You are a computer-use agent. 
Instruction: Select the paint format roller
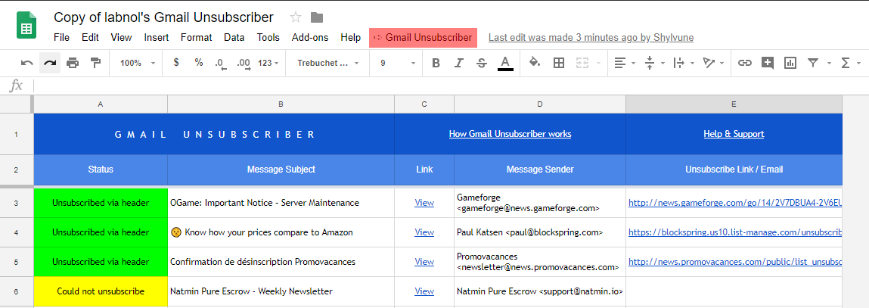(95, 63)
